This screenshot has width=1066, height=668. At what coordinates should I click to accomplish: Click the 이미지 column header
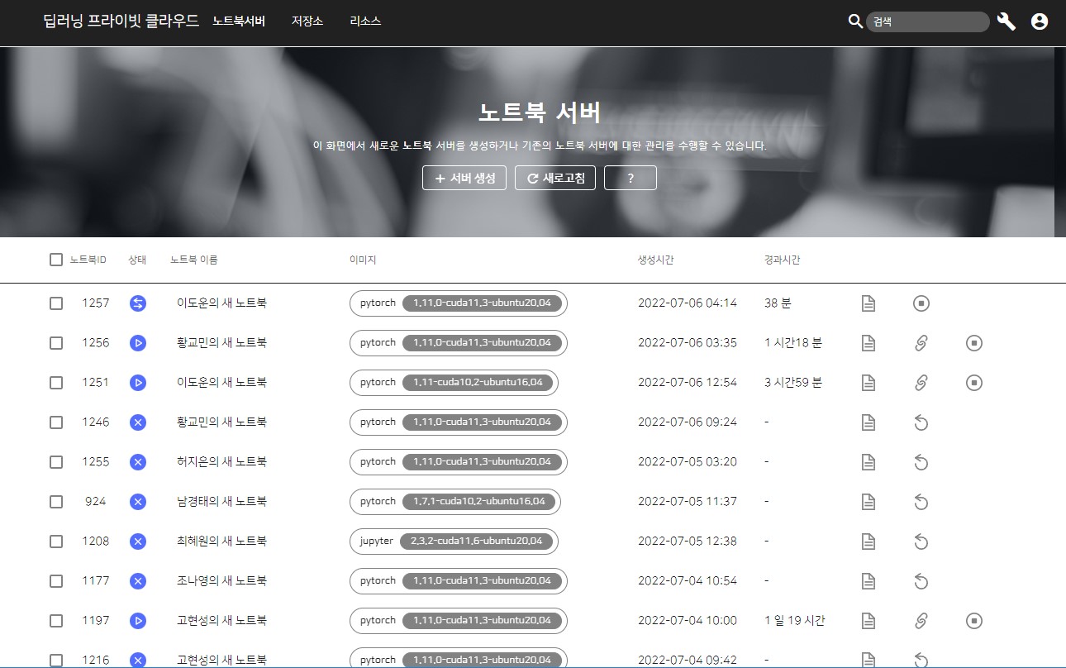[363, 260]
